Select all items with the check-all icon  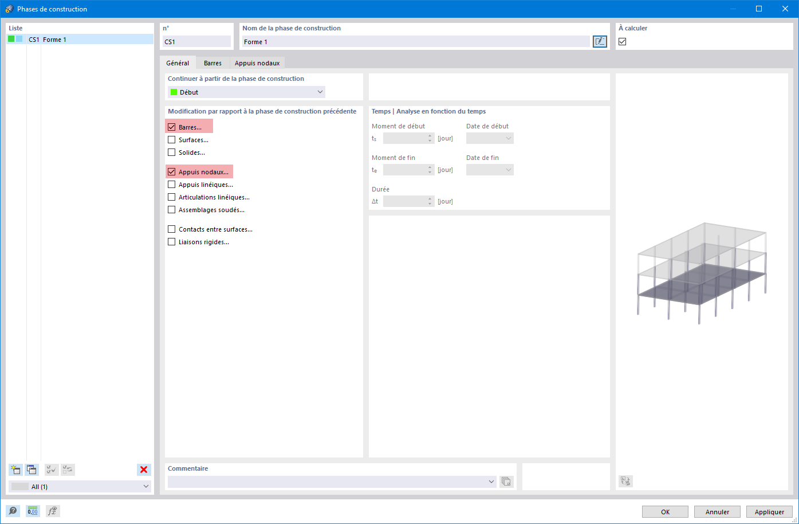[x=52, y=470]
